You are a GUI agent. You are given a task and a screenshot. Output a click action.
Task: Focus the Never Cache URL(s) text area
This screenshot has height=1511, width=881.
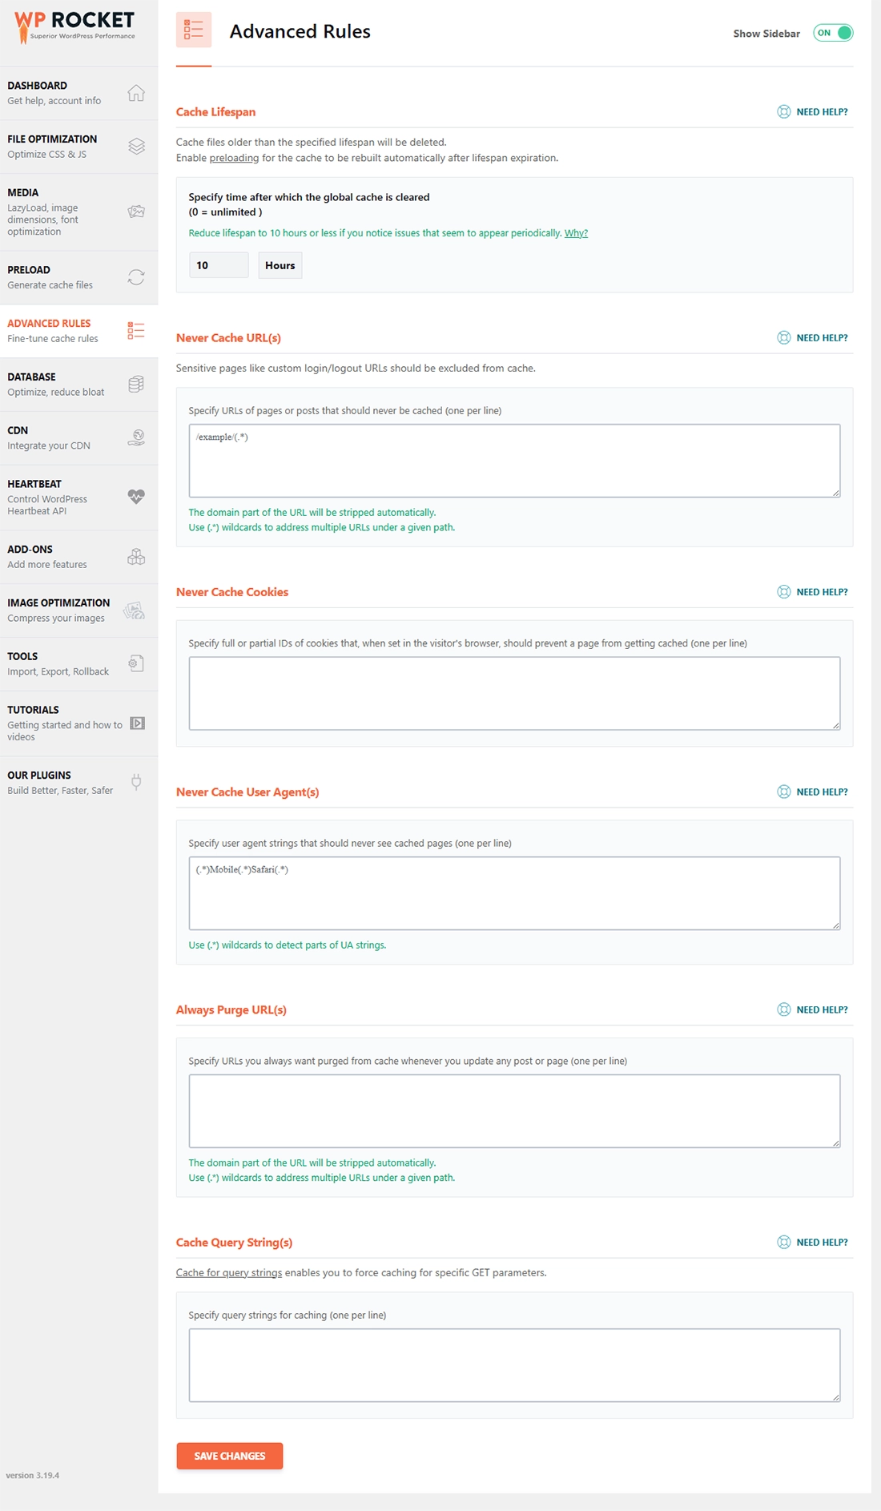[x=514, y=461]
